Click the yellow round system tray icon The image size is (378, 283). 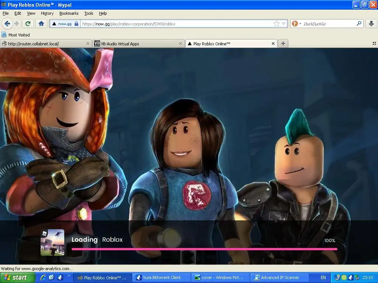[x=344, y=277]
